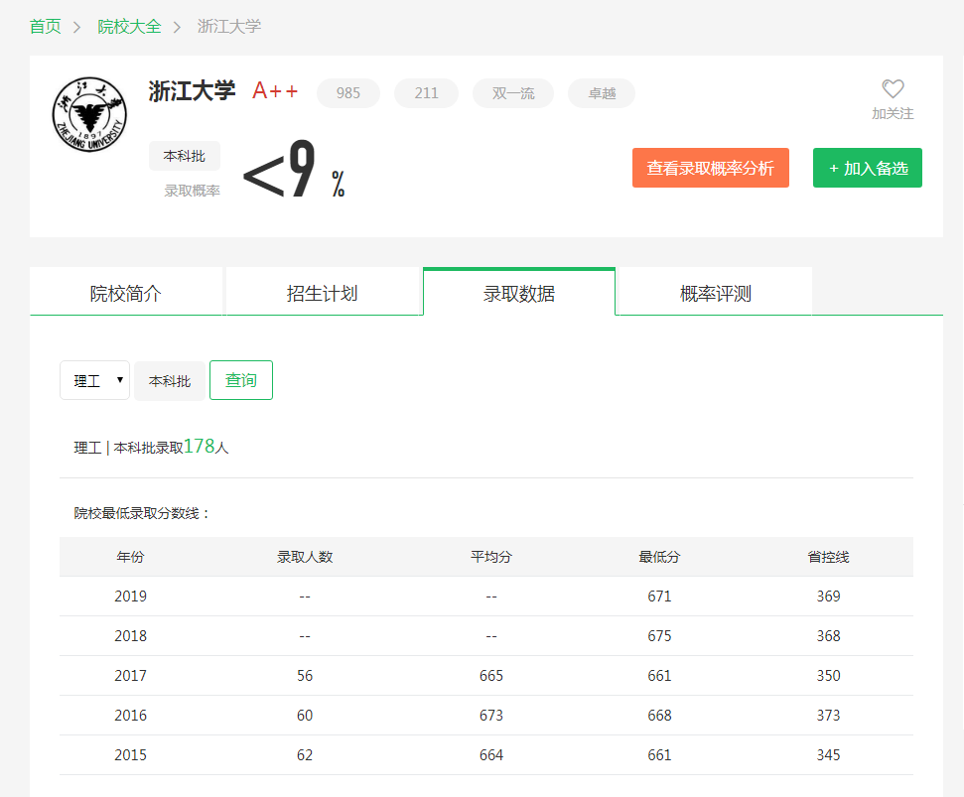Click the 369 provincial line for 2019
Viewport: 964px width, 797px height.
[828, 597]
